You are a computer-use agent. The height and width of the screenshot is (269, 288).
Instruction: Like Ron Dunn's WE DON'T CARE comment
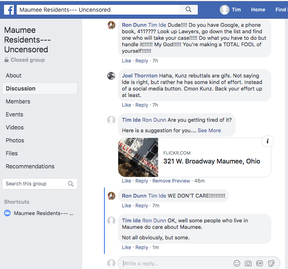[x=126, y=206]
